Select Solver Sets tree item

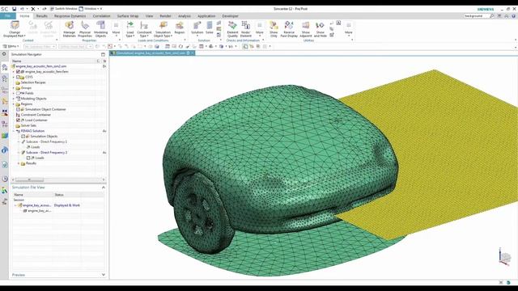click(28, 125)
